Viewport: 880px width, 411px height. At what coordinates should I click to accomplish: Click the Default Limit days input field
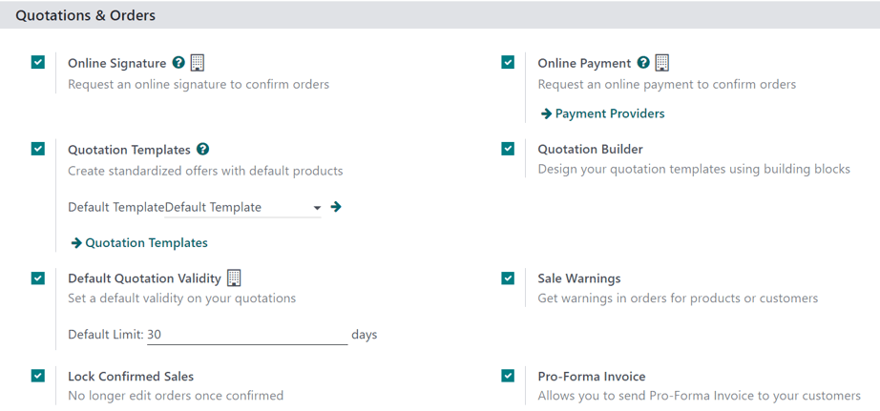[x=246, y=335]
